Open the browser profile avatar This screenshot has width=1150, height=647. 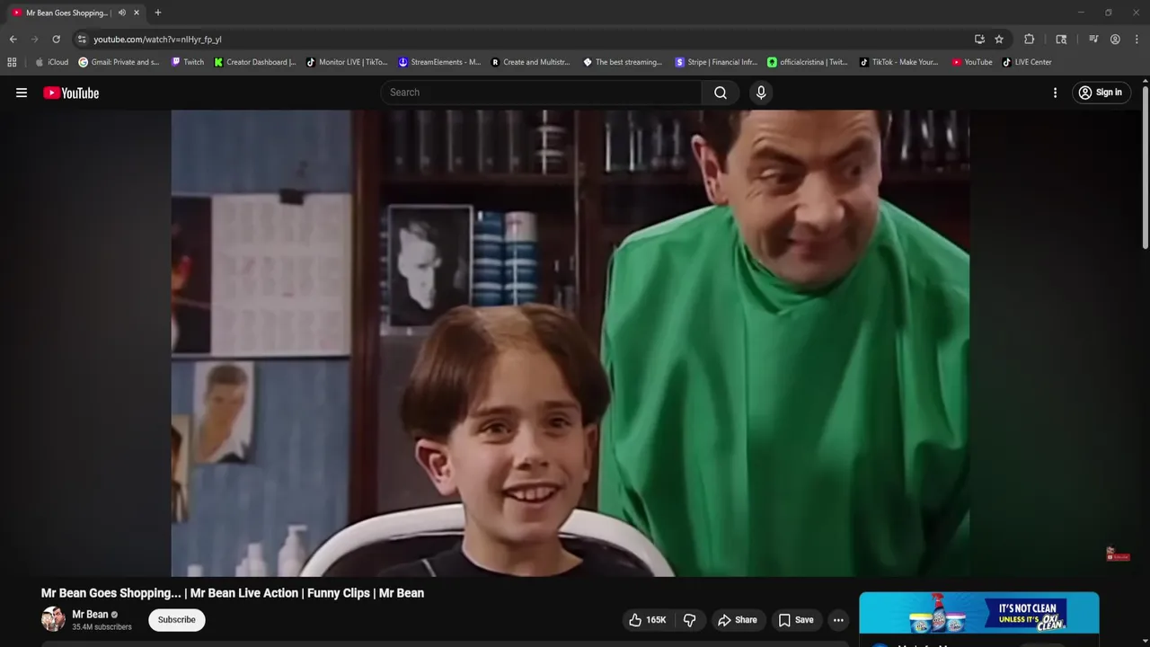1115,40
